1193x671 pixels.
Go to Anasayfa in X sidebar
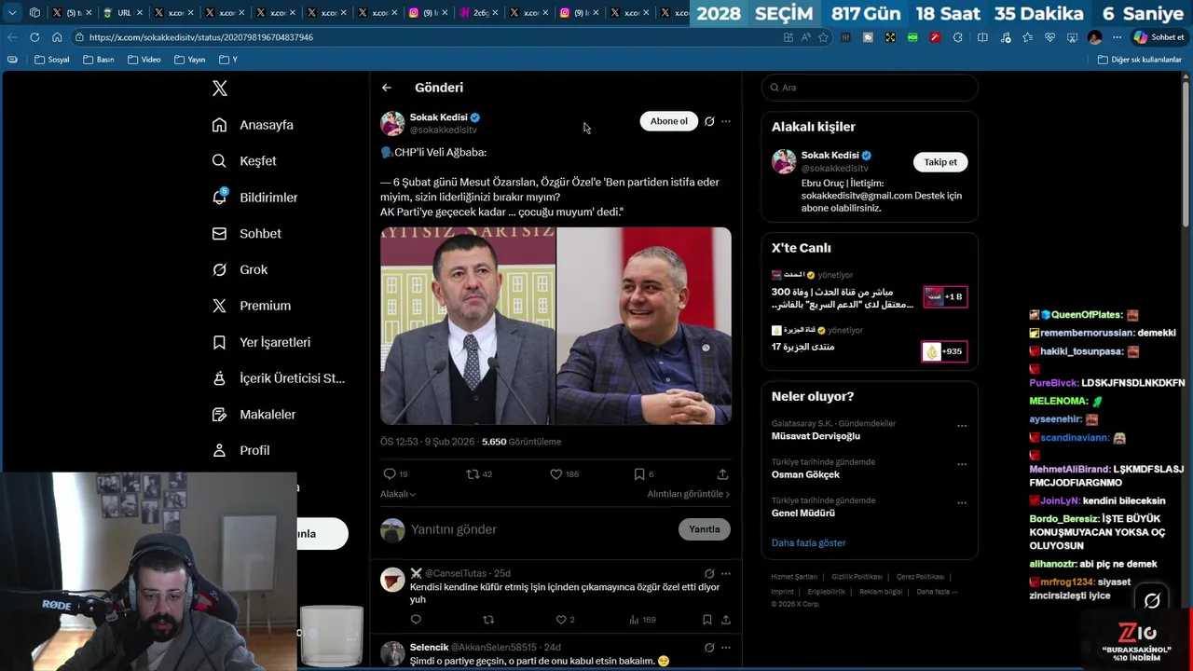click(253, 125)
